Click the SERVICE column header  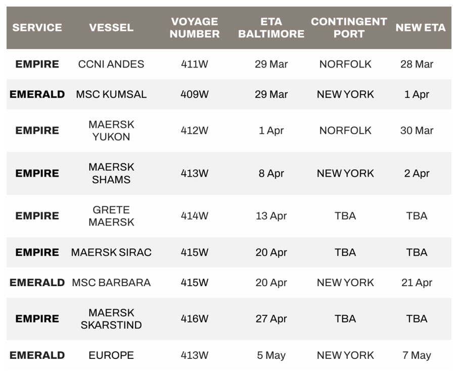click(x=37, y=28)
